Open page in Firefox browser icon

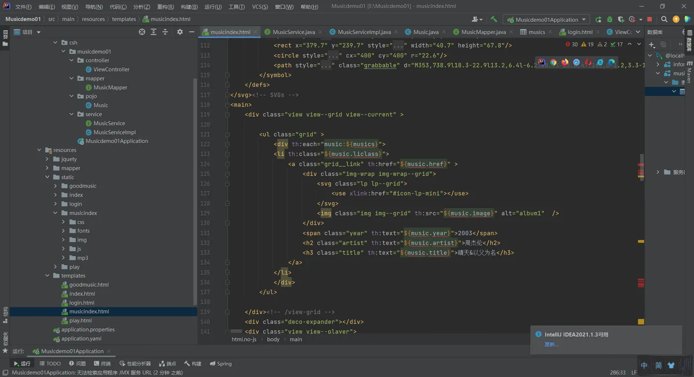pos(565,63)
